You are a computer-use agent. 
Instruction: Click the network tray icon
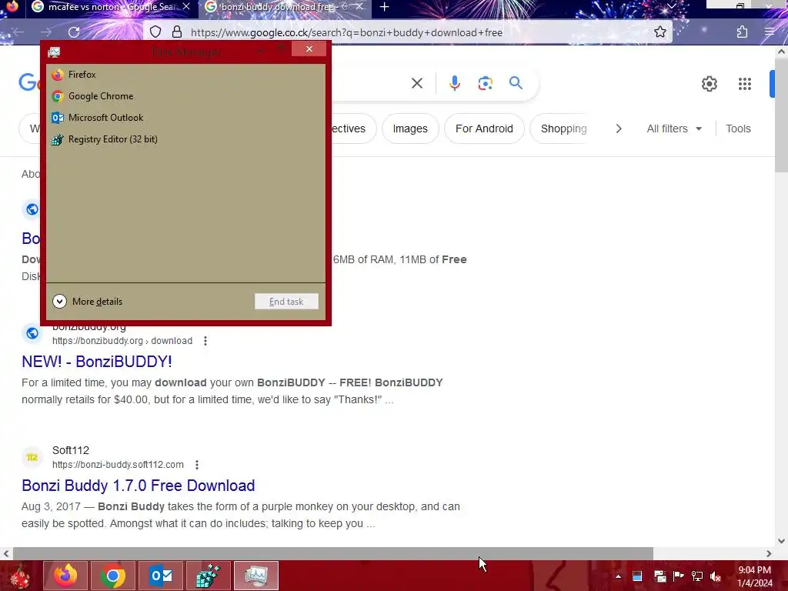[697, 576]
